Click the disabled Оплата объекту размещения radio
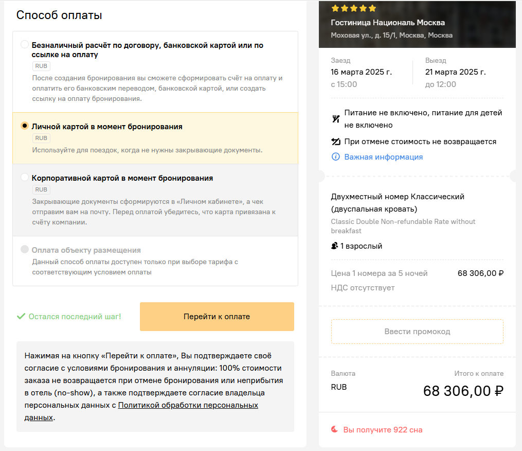Viewport: 522px width, 451px height. (x=25, y=249)
